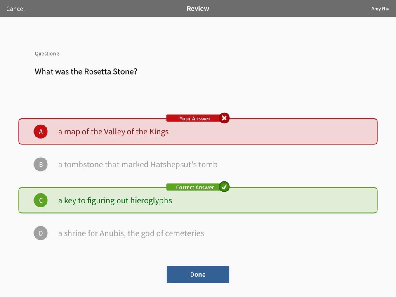
Task: Choose option a map of the Valley of the Kings
Action: click(x=113, y=132)
